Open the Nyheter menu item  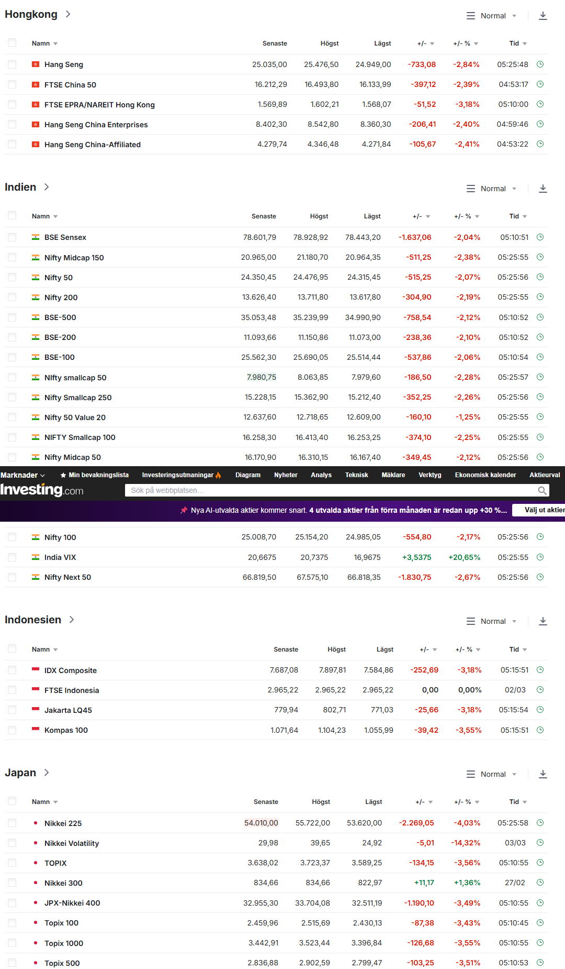pyautogui.click(x=286, y=475)
